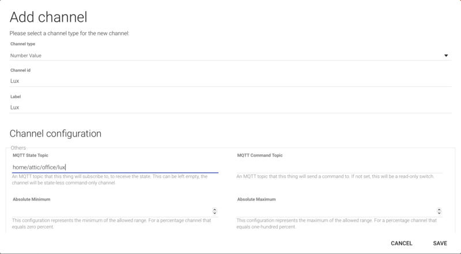461x254 pixels.
Task: Open the Channel type dropdown arrow
Action: point(446,56)
